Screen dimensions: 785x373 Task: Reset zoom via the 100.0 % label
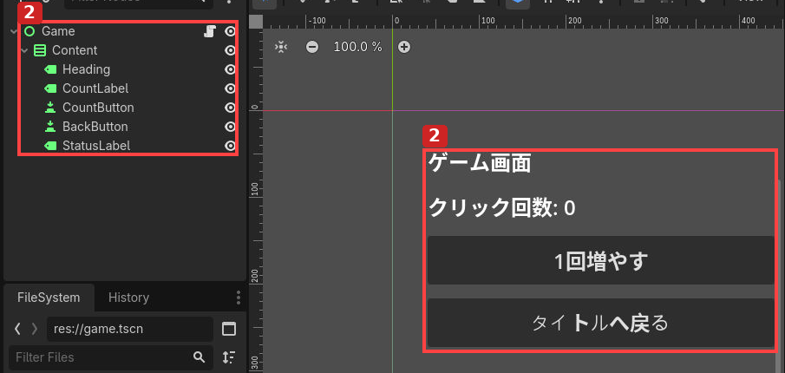pyautogui.click(x=358, y=47)
